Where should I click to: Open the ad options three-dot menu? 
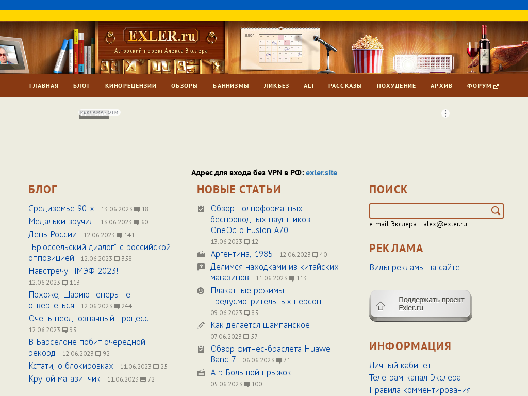tap(445, 113)
